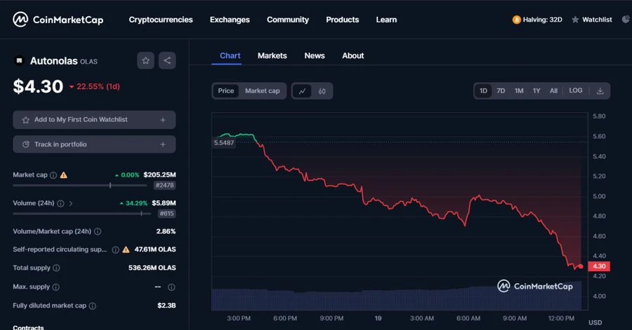Image resolution: width=632 pixels, height=330 pixels.
Task: Switch to the Markets tab
Action: 272,55
